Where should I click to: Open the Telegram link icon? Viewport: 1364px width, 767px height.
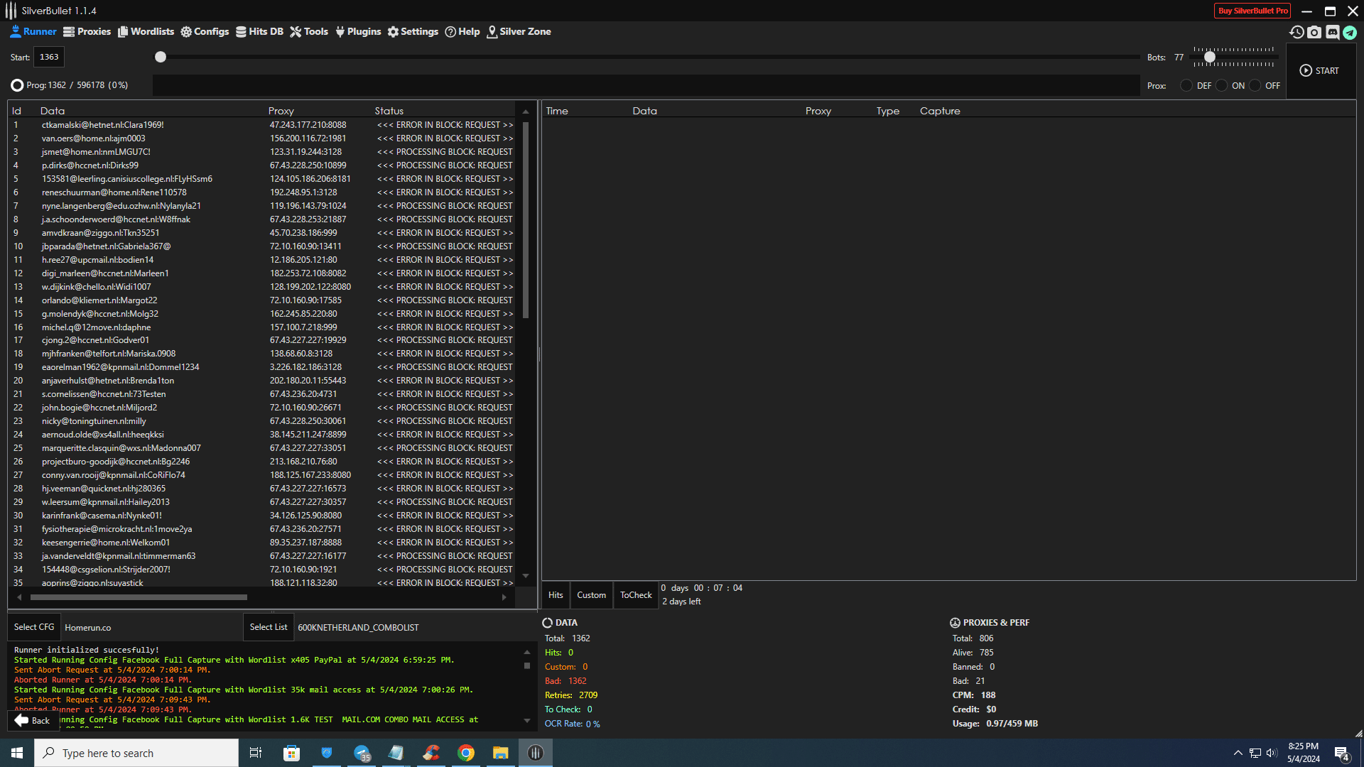click(x=1350, y=32)
